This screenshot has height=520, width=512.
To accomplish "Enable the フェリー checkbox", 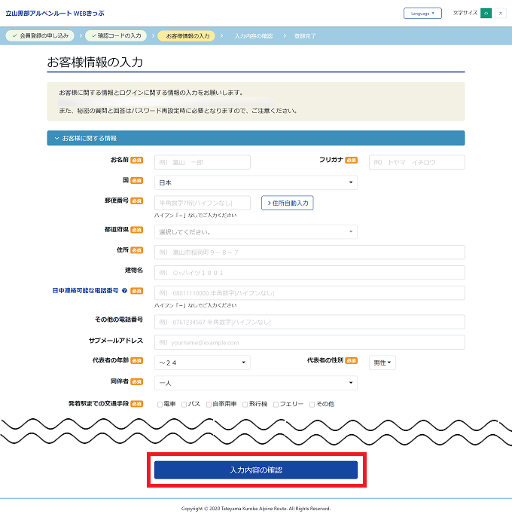I will click(276, 404).
